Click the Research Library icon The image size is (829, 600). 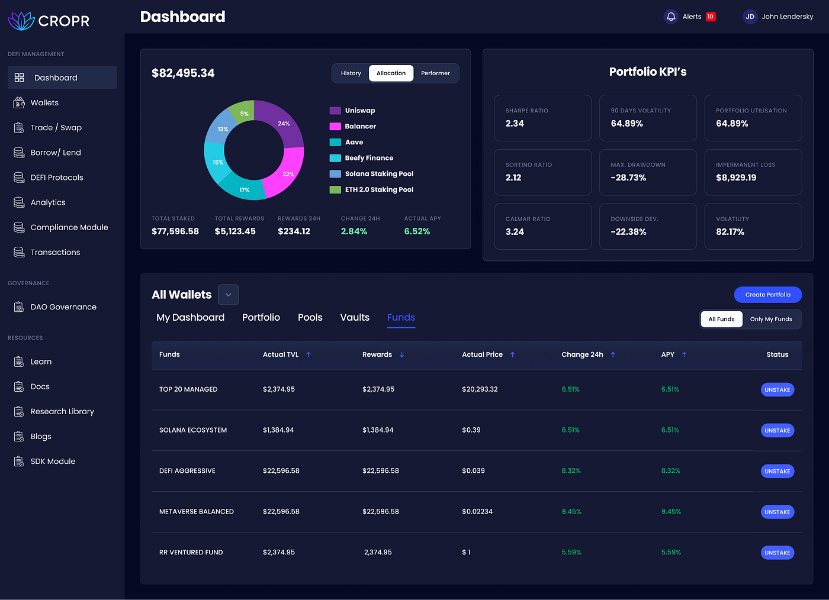coord(19,411)
